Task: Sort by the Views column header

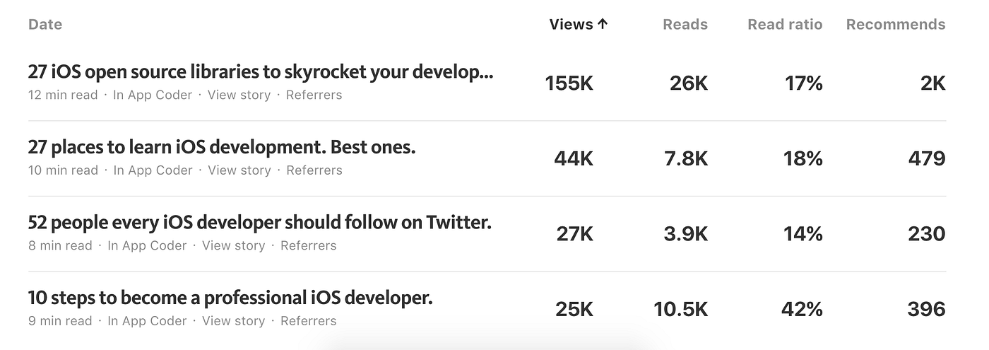Action: coord(579,25)
